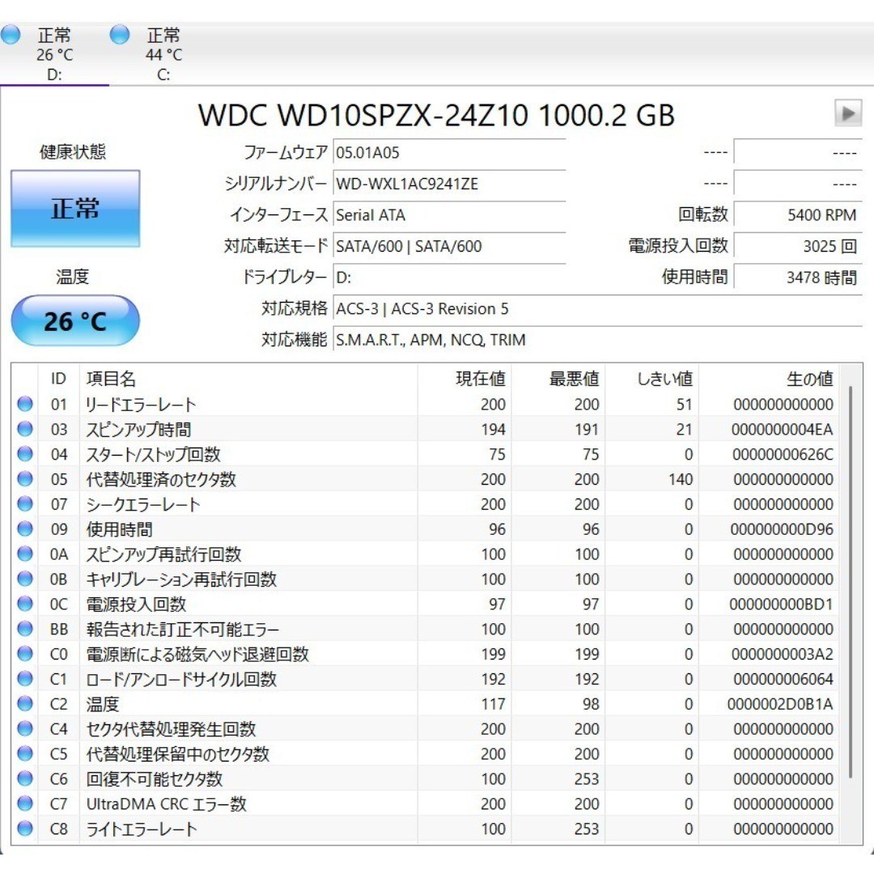Viewport: 874px width, 874px height.
Task: Click the status icon for row 01 リードエラーレート
Action: (25, 404)
